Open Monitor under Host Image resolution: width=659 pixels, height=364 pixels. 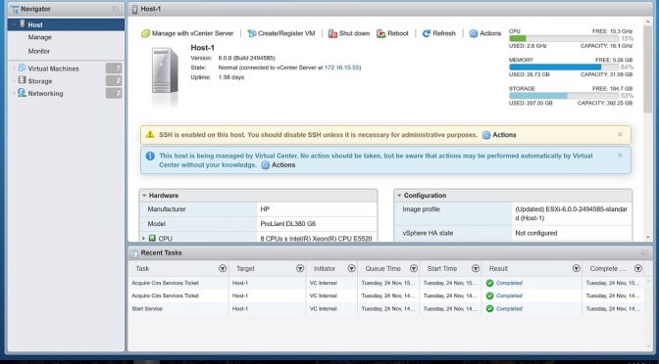click(x=39, y=51)
